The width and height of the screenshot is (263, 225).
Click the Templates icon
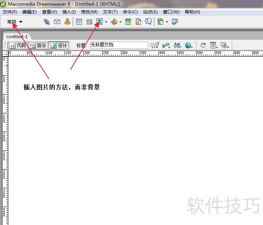[x=160, y=22]
